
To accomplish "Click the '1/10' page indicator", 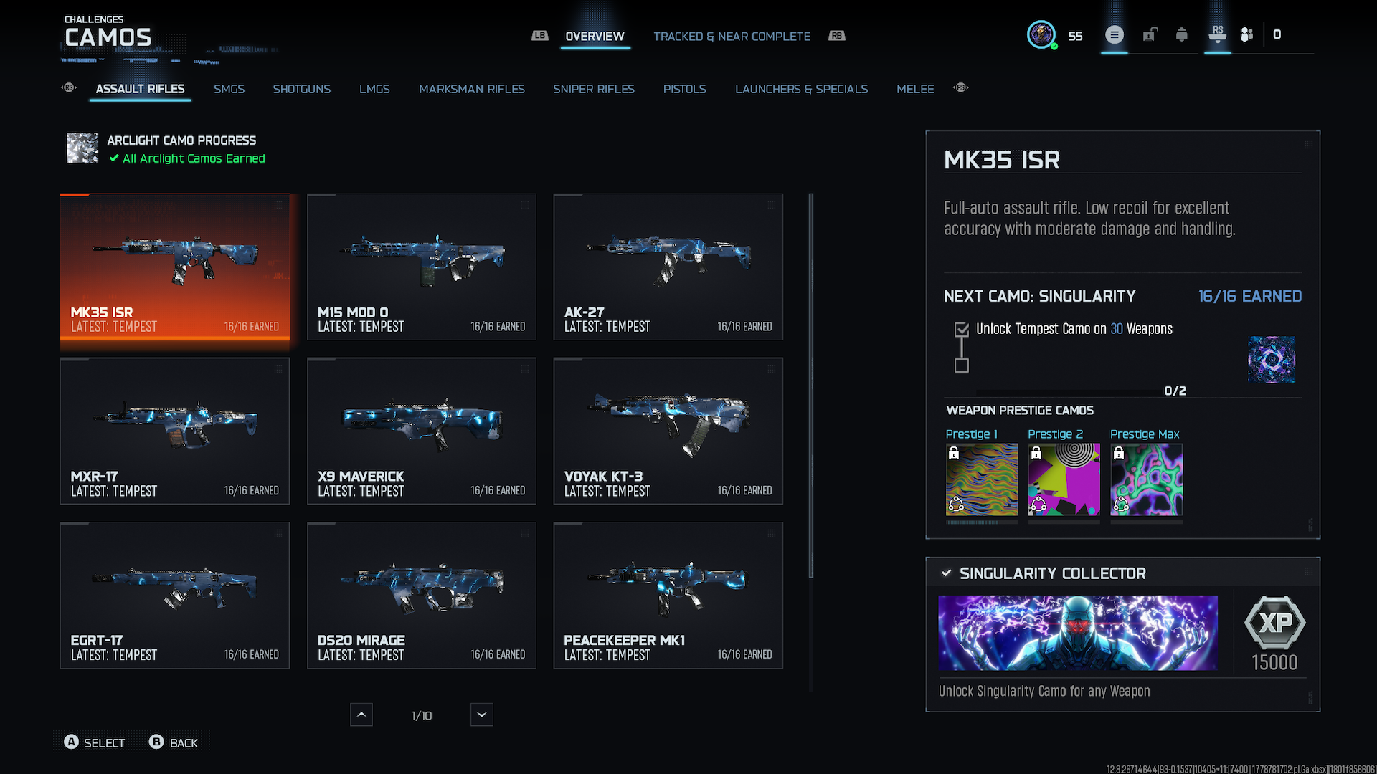I will coord(422,715).
